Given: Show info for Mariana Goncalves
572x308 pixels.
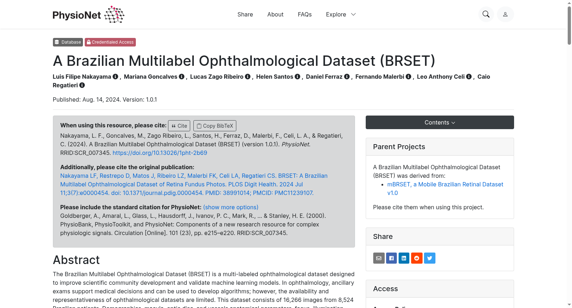Looking at the screenshot, I should tap(182, 77).
